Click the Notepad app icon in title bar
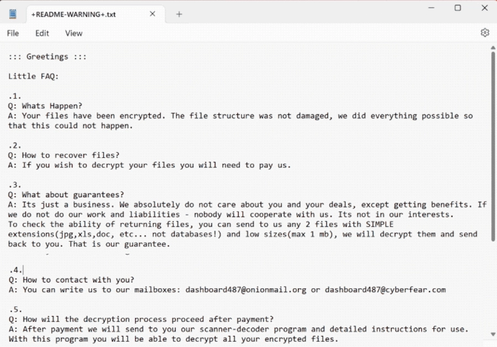Viewport: 497px width, 347px height. pyautogui.click(x=13, y=14)
